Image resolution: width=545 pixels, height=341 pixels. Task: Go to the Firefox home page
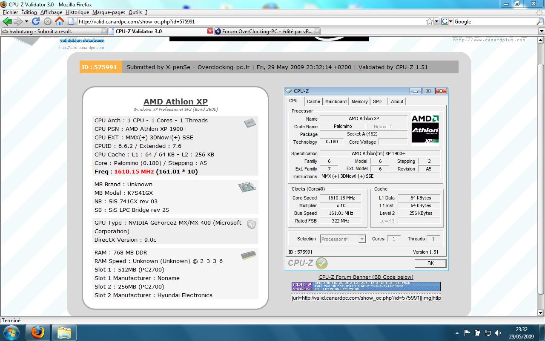pos(60,21)
